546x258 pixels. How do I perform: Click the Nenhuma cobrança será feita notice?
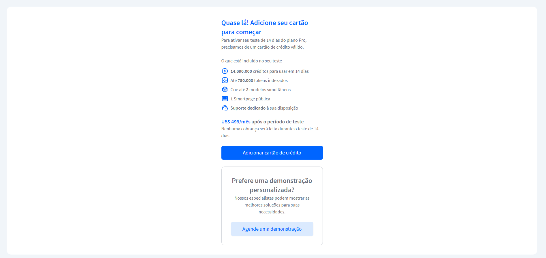pos(270,132)
